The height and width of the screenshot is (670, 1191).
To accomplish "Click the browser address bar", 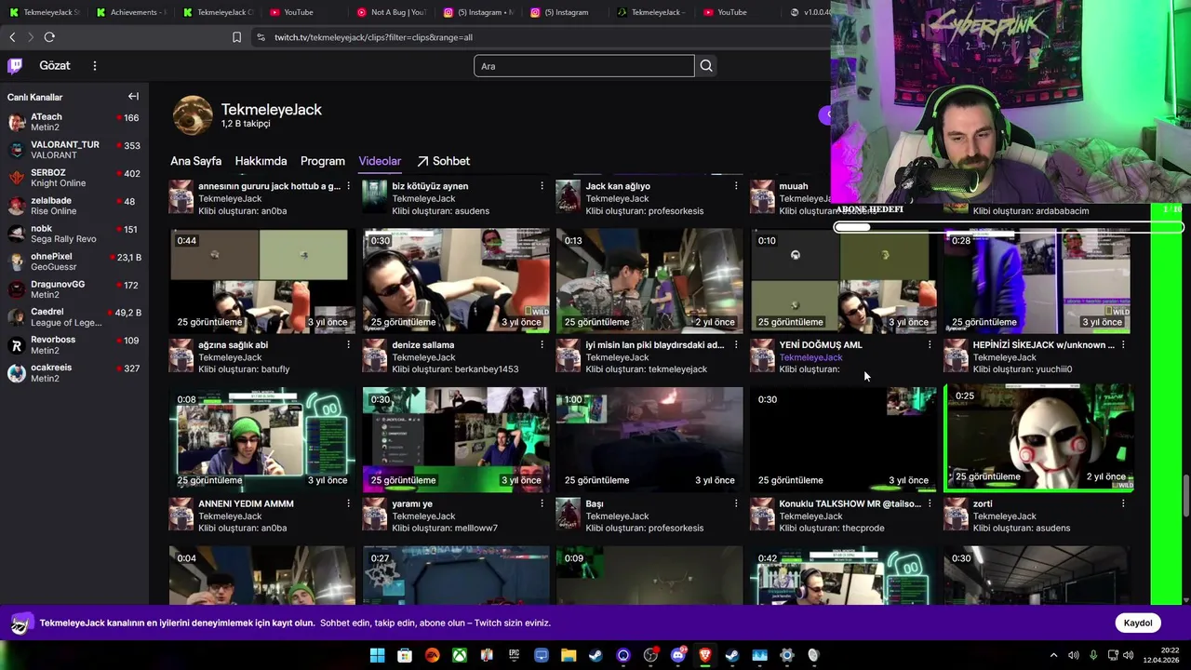I will click(540, 37).
